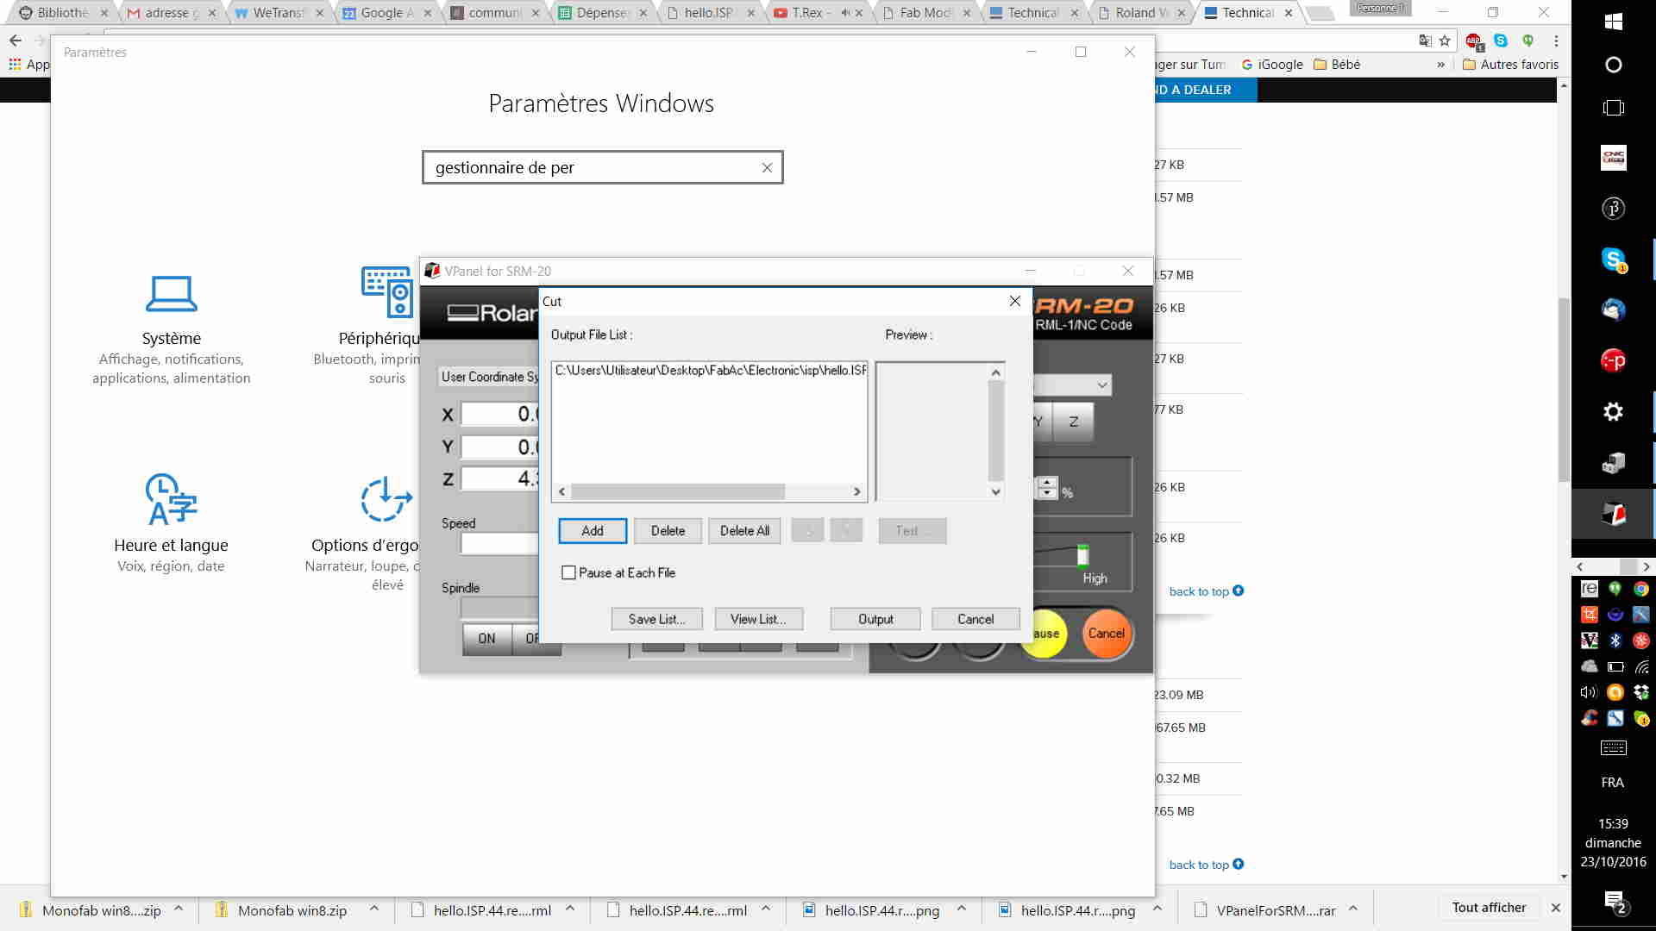Viewport: 1656px width, 931px height.
Task: Open Périphériques settings icon
Action: pyautogui.click(x=386, y=293)
